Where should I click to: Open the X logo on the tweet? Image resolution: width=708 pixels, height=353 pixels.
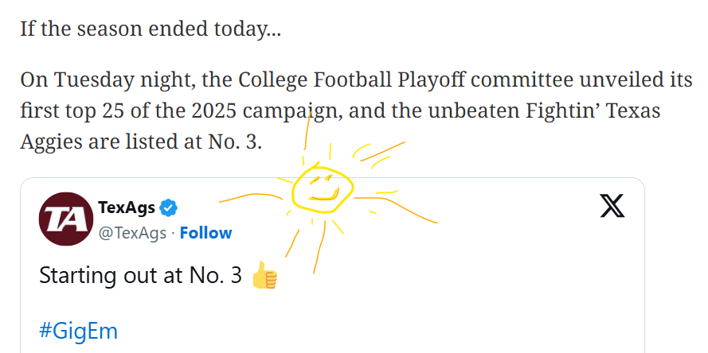pos(612,206)
